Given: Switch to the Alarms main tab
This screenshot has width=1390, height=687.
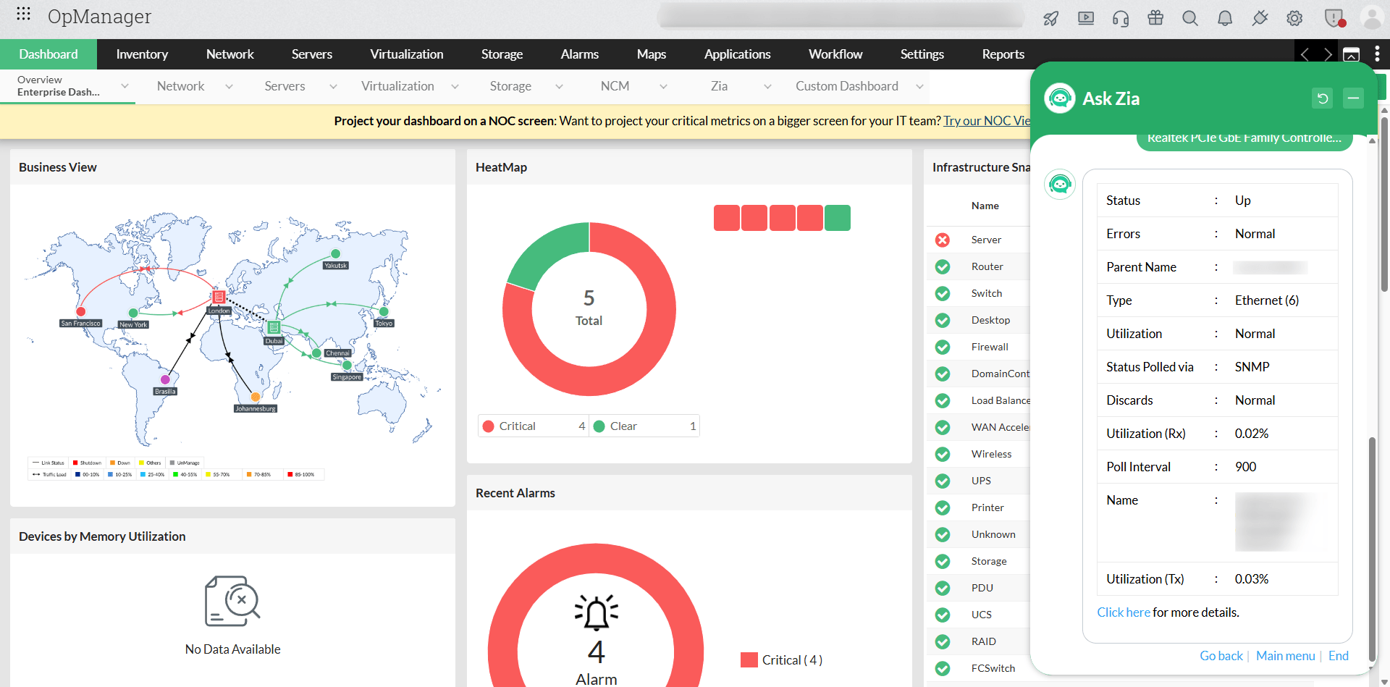Looking at the screenshot, I should pyautogui.click(x=580, y=54).
